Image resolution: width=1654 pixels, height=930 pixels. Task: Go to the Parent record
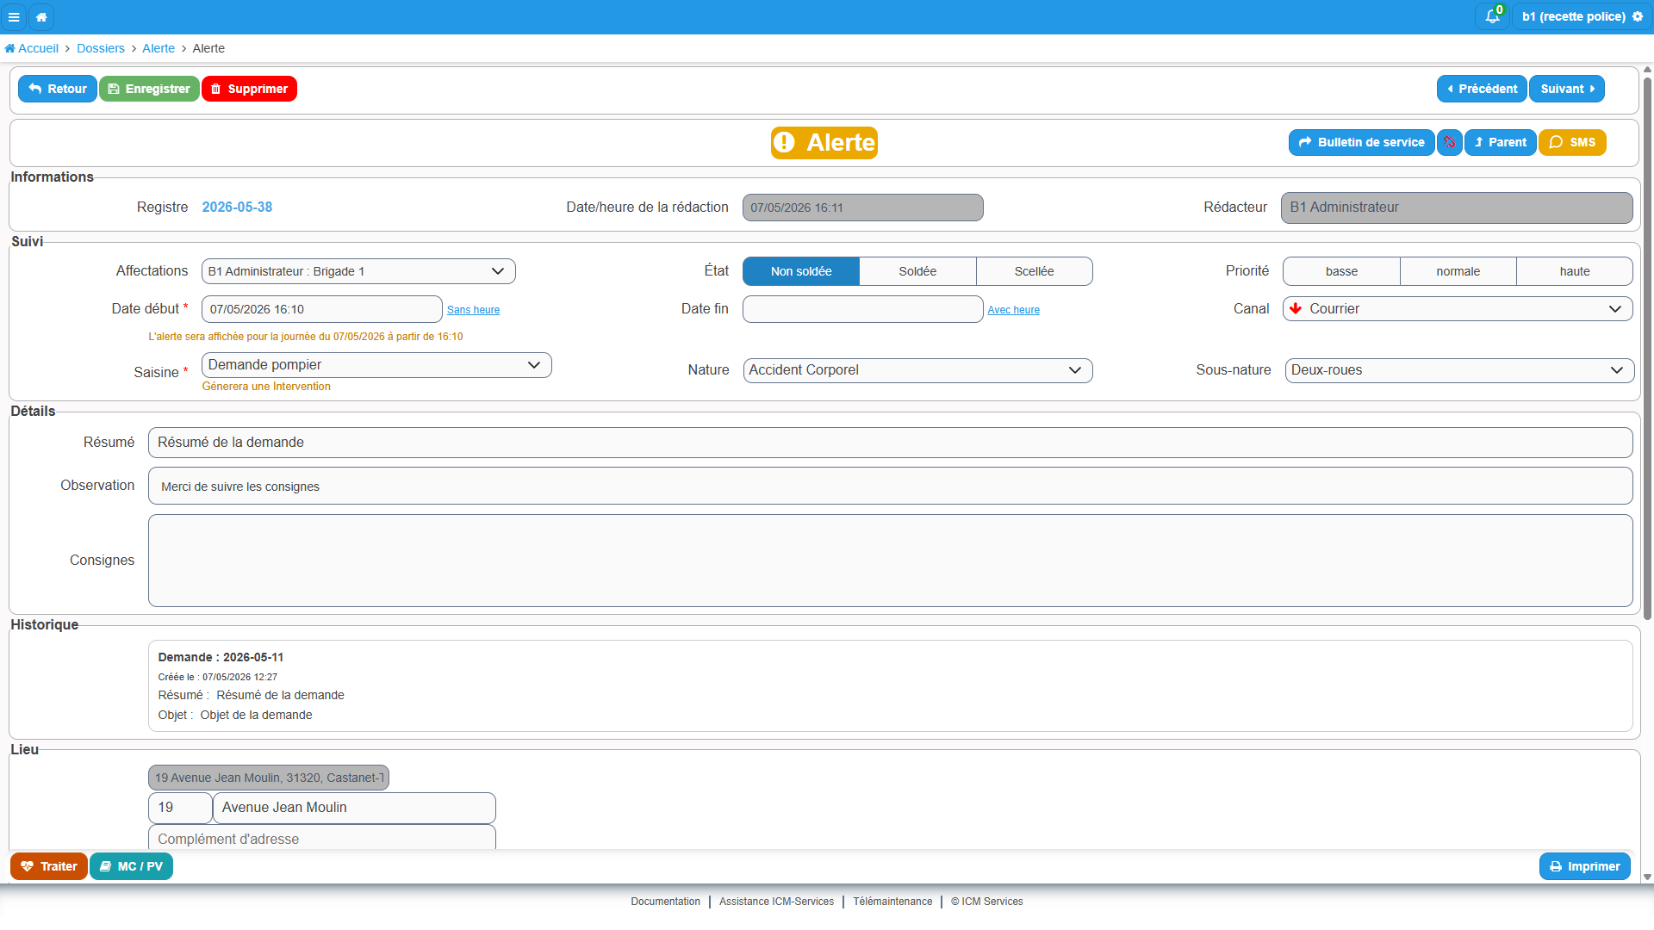point(1500,142)
